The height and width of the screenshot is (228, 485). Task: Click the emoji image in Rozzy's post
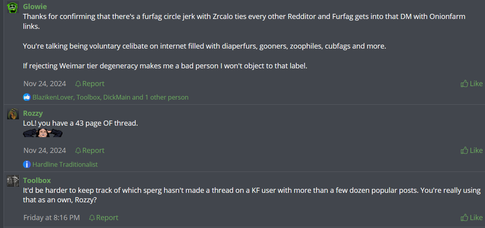tap(43, 133)
